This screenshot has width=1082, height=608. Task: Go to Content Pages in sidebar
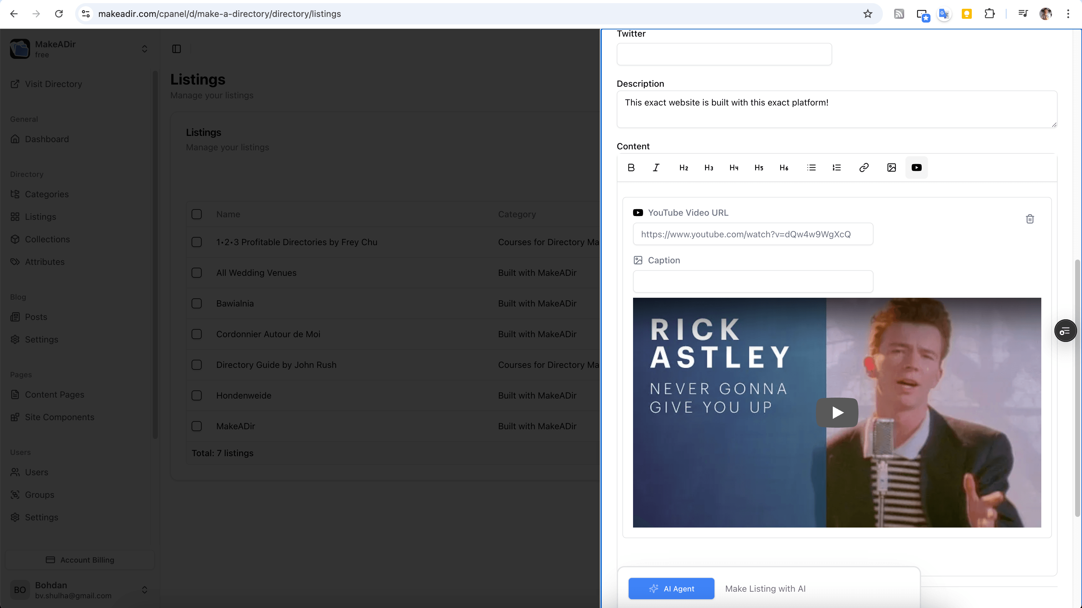[x=54, y=394]
